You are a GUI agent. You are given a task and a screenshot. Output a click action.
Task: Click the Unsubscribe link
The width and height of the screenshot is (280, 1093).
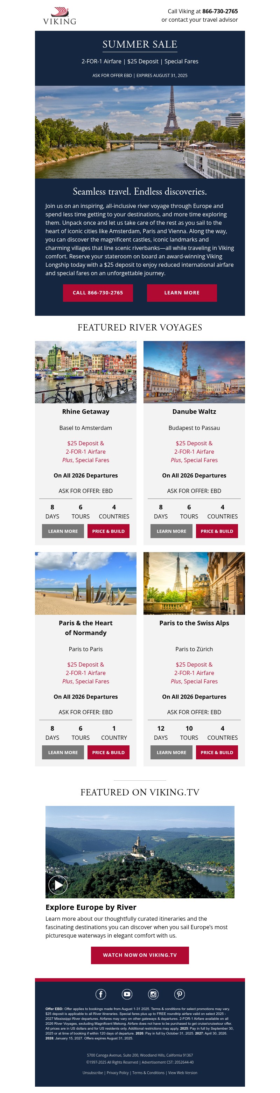tap(92, 1072)
